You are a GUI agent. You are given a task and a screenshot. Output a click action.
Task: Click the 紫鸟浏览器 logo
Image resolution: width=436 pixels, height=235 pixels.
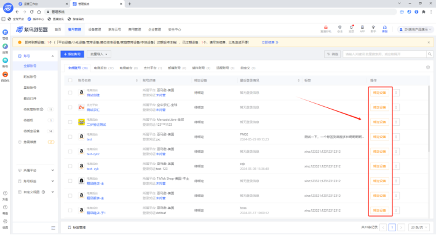coord(32,29)
